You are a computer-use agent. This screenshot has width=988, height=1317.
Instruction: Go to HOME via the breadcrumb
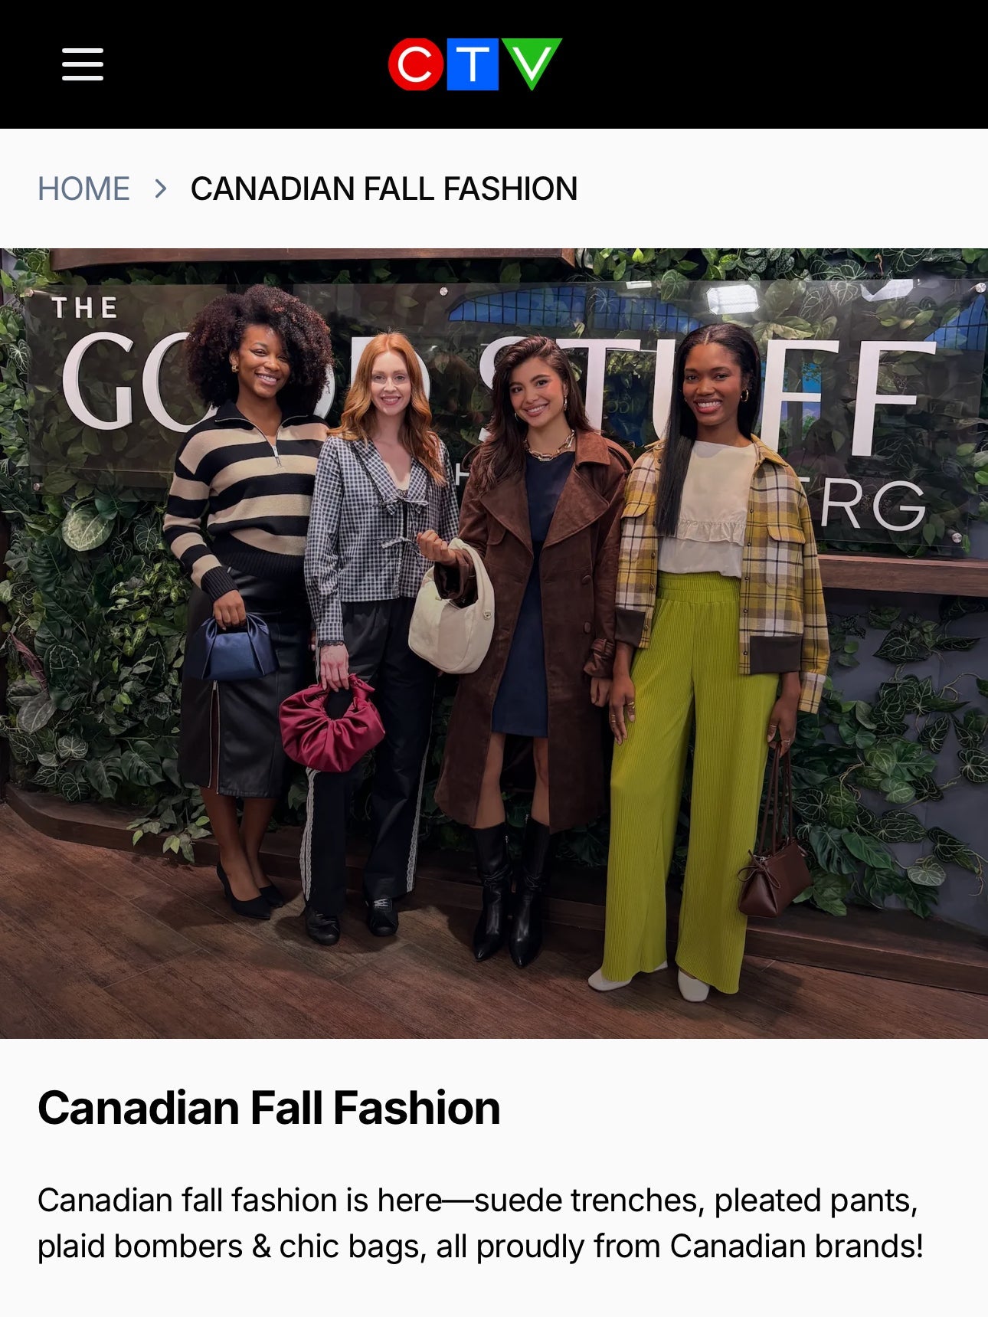click(x=83, y=188)
